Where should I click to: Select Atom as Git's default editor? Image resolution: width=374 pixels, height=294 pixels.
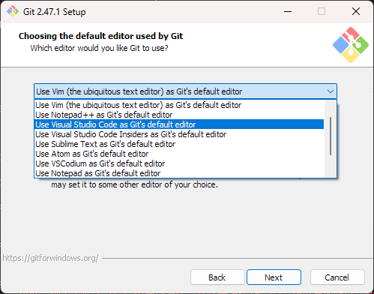(179, 154)
